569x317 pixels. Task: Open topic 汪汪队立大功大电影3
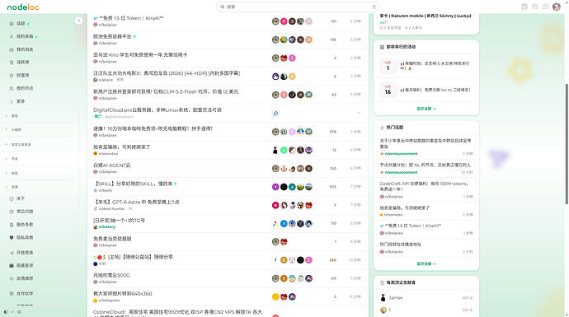click(x=167, y=73)
